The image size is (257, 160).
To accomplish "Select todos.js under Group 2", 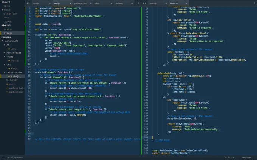I will click(x=8, y=33).
